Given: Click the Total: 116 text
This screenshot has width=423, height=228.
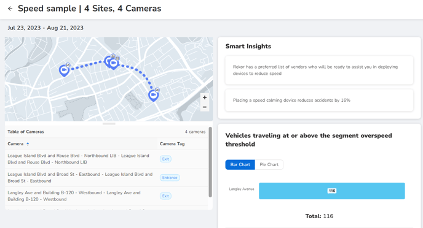Looking at the screenshot, I should [x=319, y=216].
